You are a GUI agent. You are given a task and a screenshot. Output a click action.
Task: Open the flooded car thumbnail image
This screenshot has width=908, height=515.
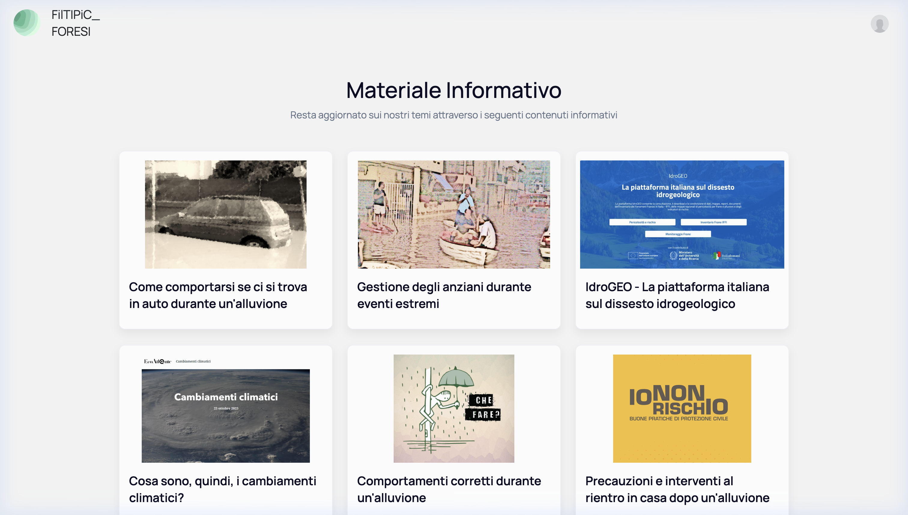click(x=225, y=214)
